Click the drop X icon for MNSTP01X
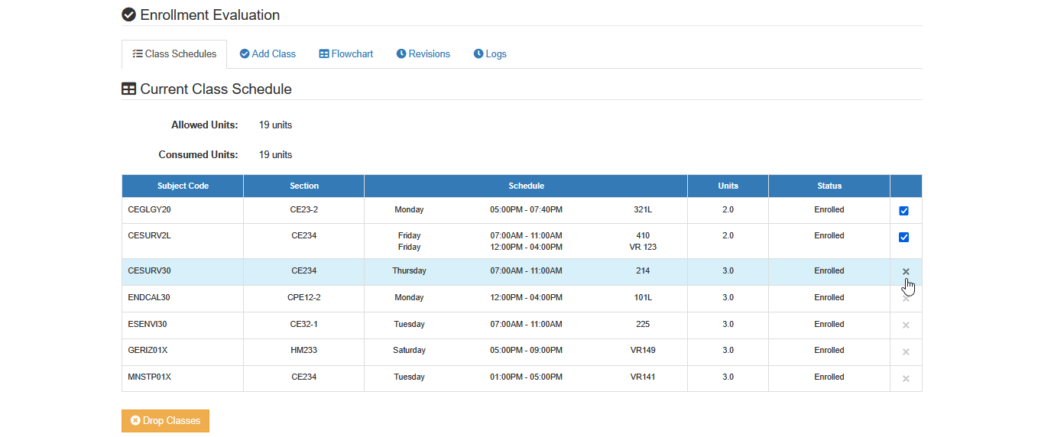Viewport: 1038px width, 437px height. pos(906,378)
